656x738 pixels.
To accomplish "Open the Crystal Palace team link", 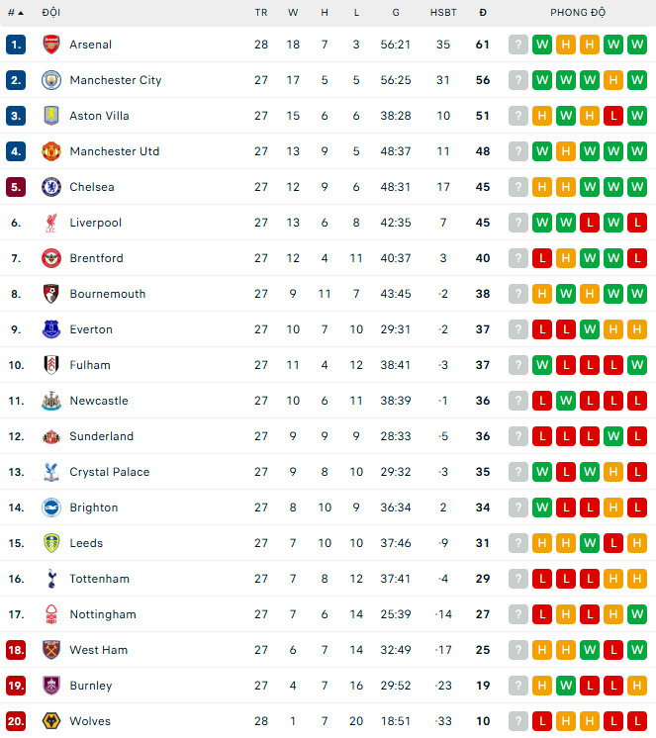I will coord(109,472).
